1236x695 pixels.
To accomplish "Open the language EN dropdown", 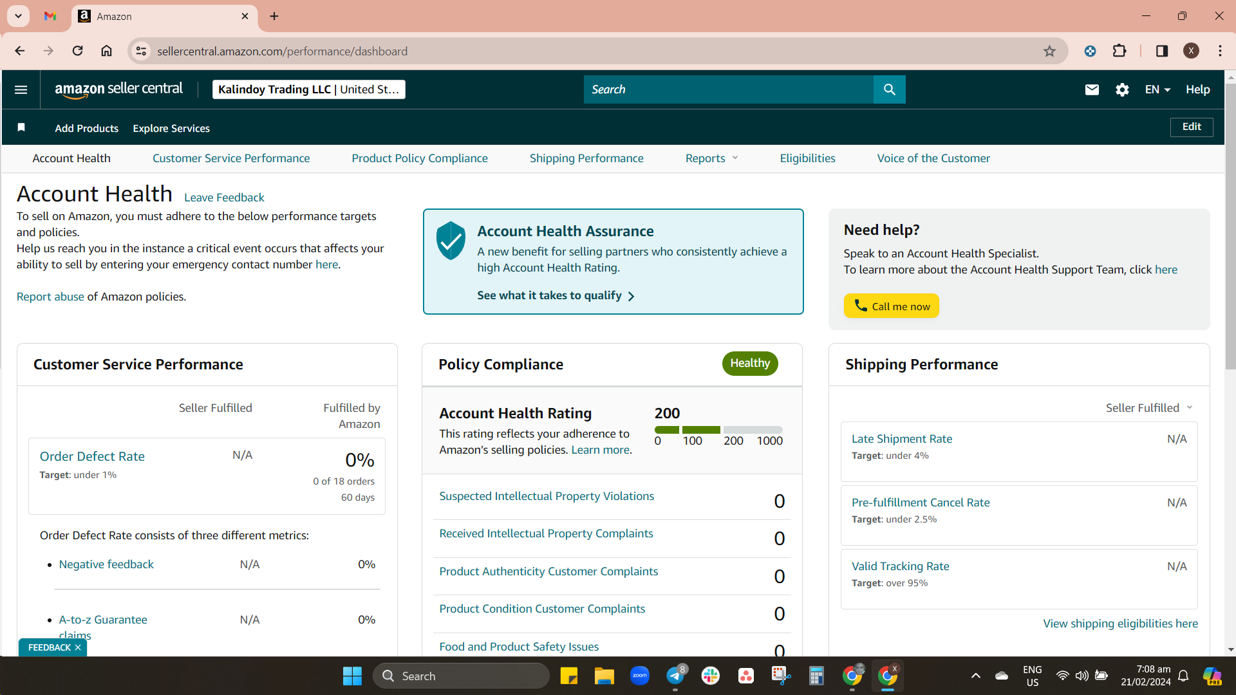I will [x=1157, y=89].
